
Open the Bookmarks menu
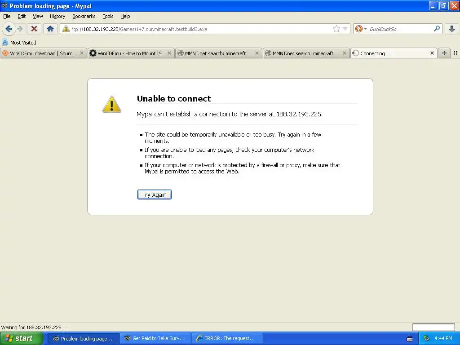(84, 16)
